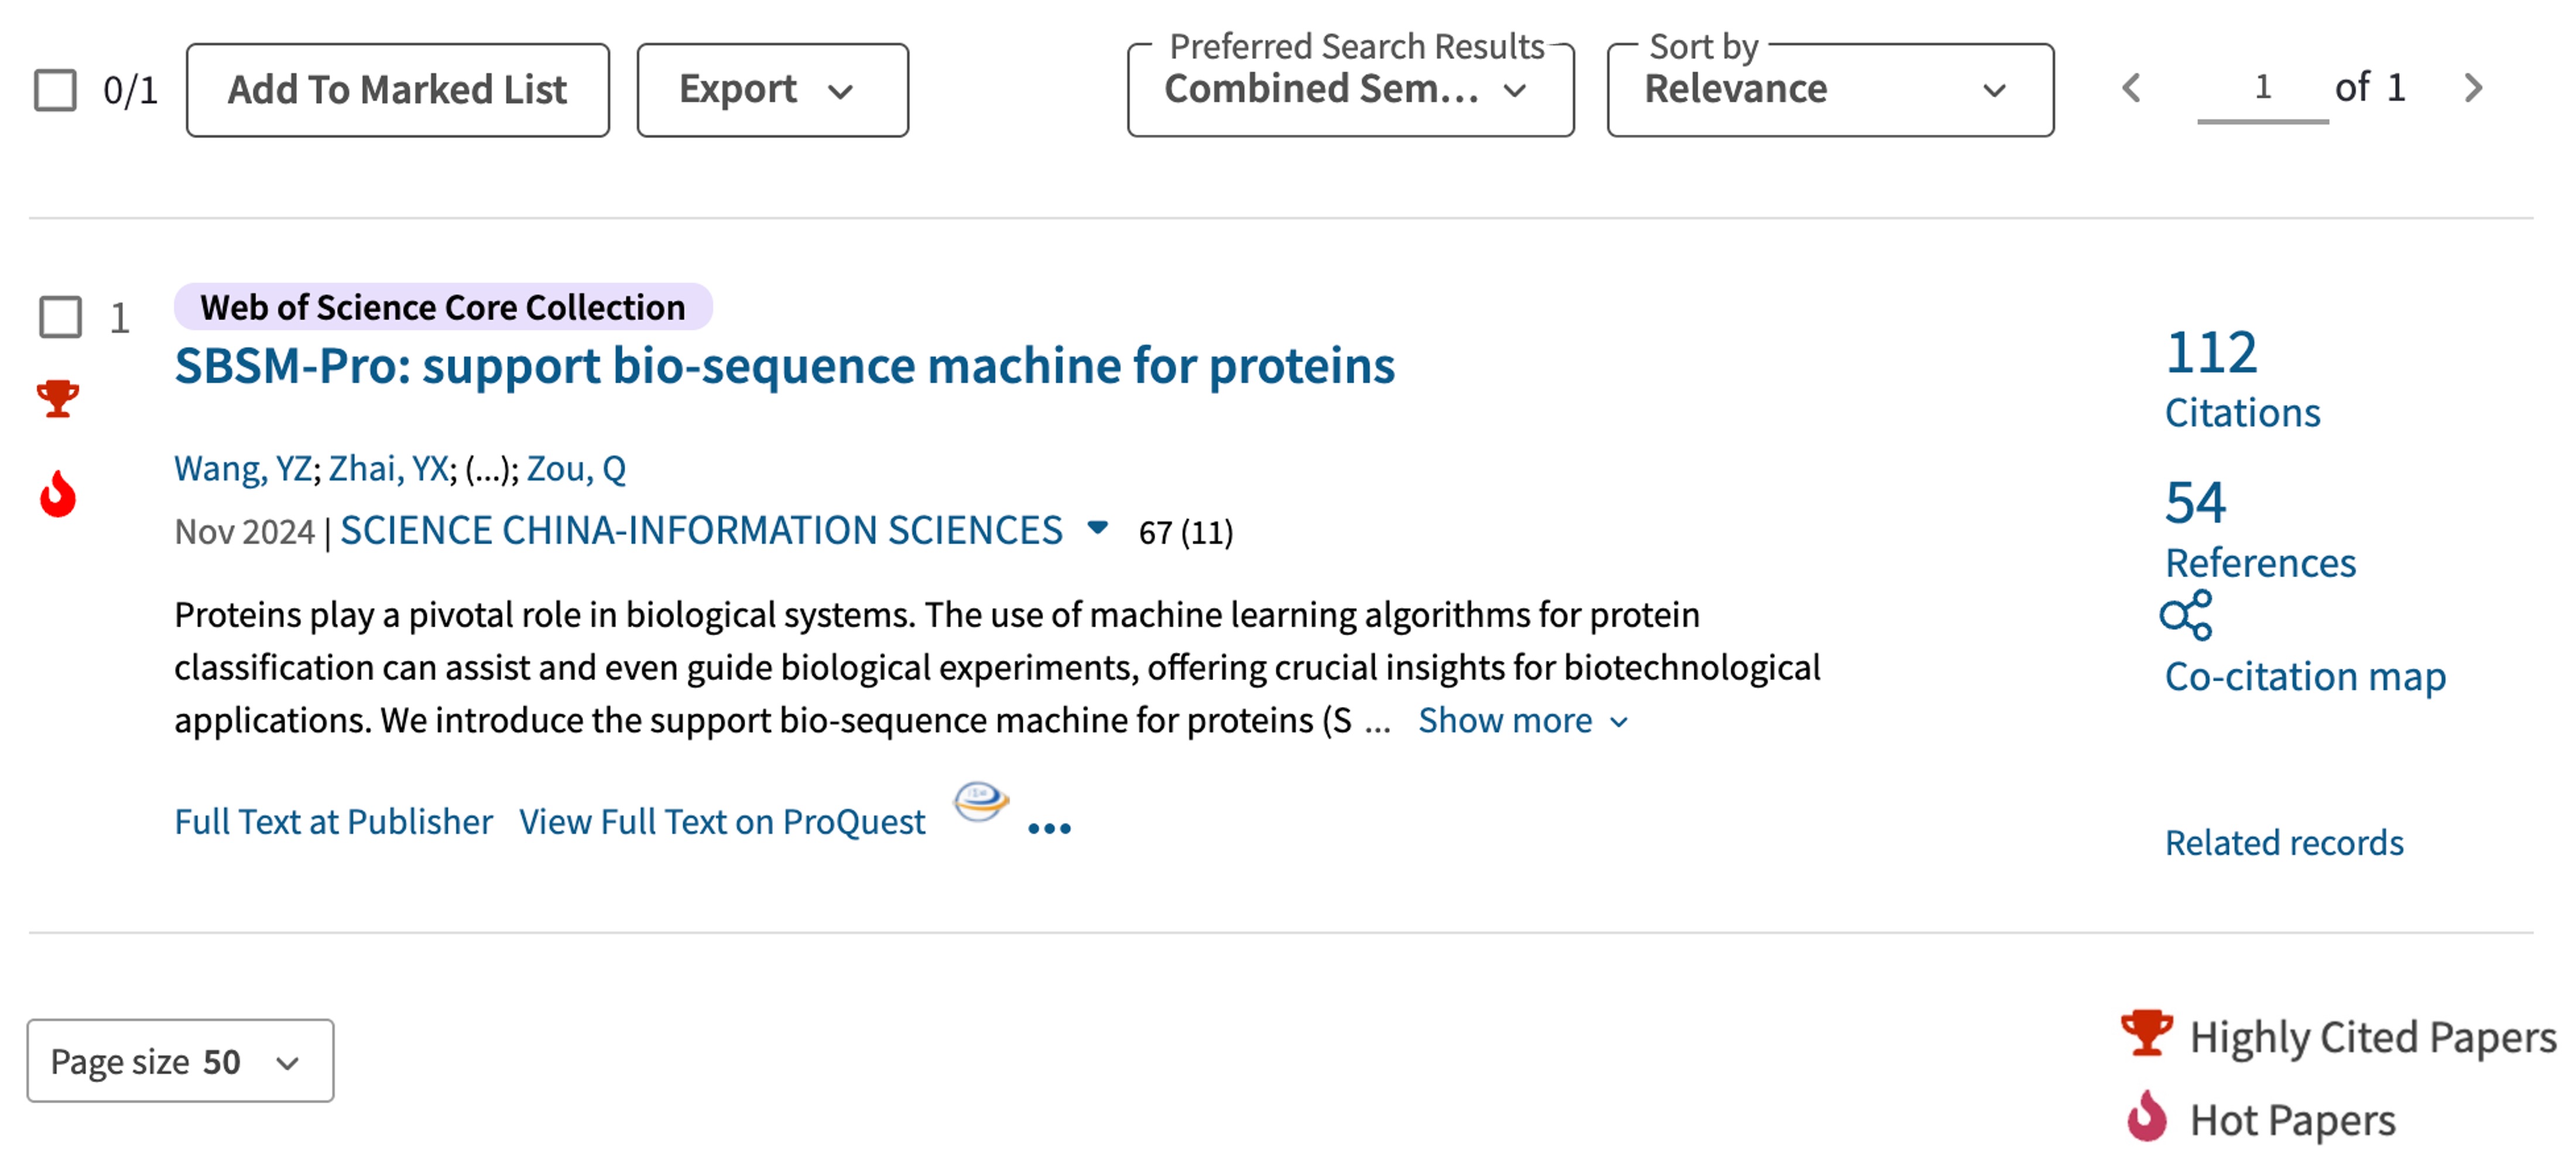Open Preferred Search Results dropdown

click(x=1350, y=90)
